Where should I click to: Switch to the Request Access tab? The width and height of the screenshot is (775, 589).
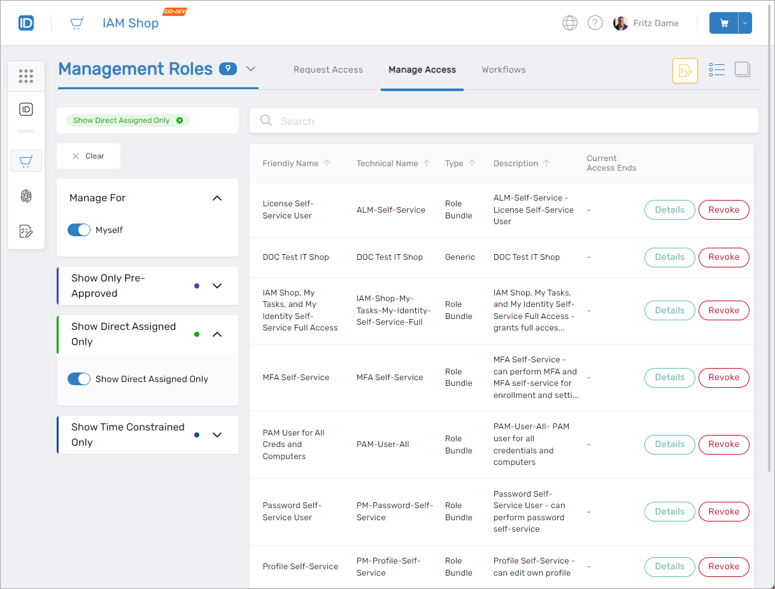point(328,69)
